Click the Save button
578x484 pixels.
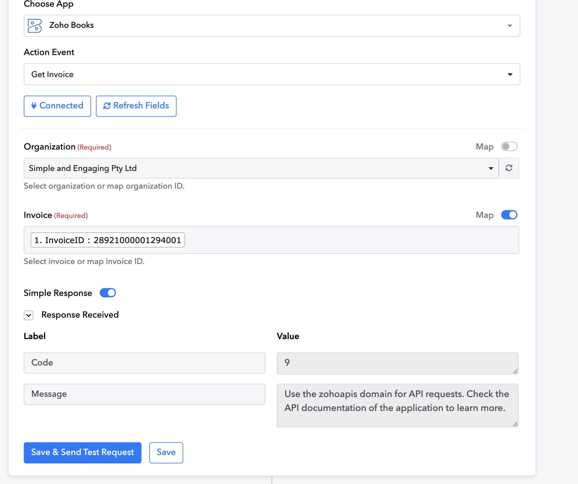(x=166, y=453)
